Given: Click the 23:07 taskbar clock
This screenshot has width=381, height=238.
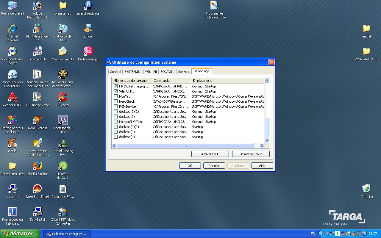Looking at the screenshot, I should [373, 234].
